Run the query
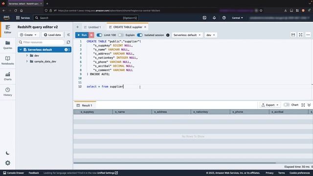 pyautogui.click(x=82, y=35)
